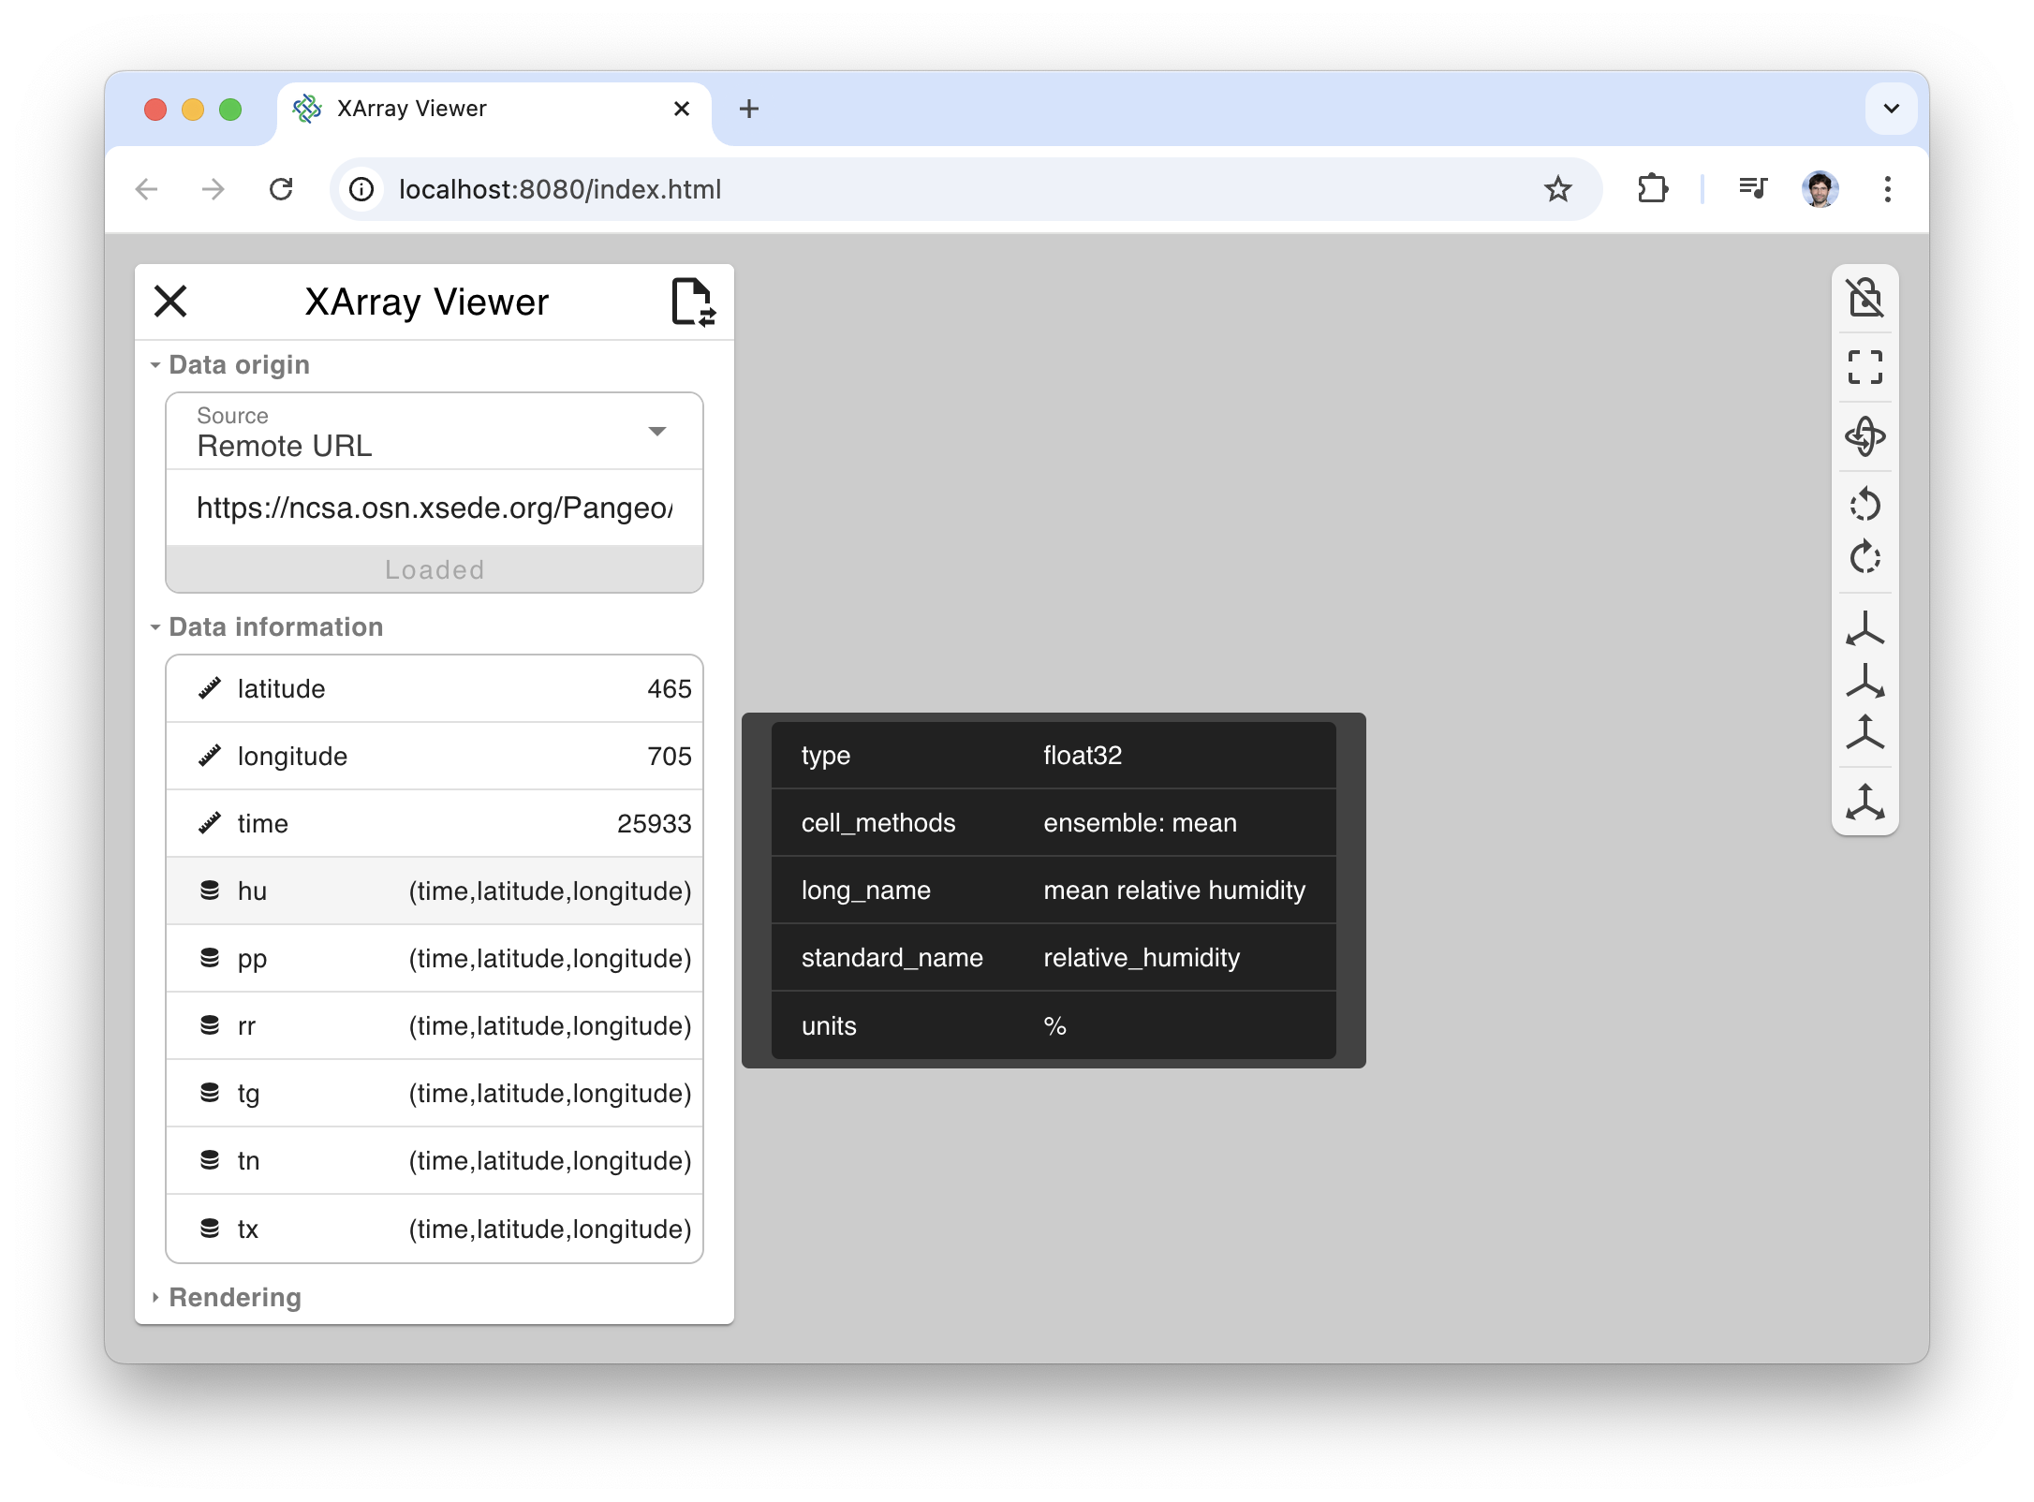Viewport: 2034px width, 1502px height.
Task: Click the ruler icon beside latitude
Action: click(210, 688)
